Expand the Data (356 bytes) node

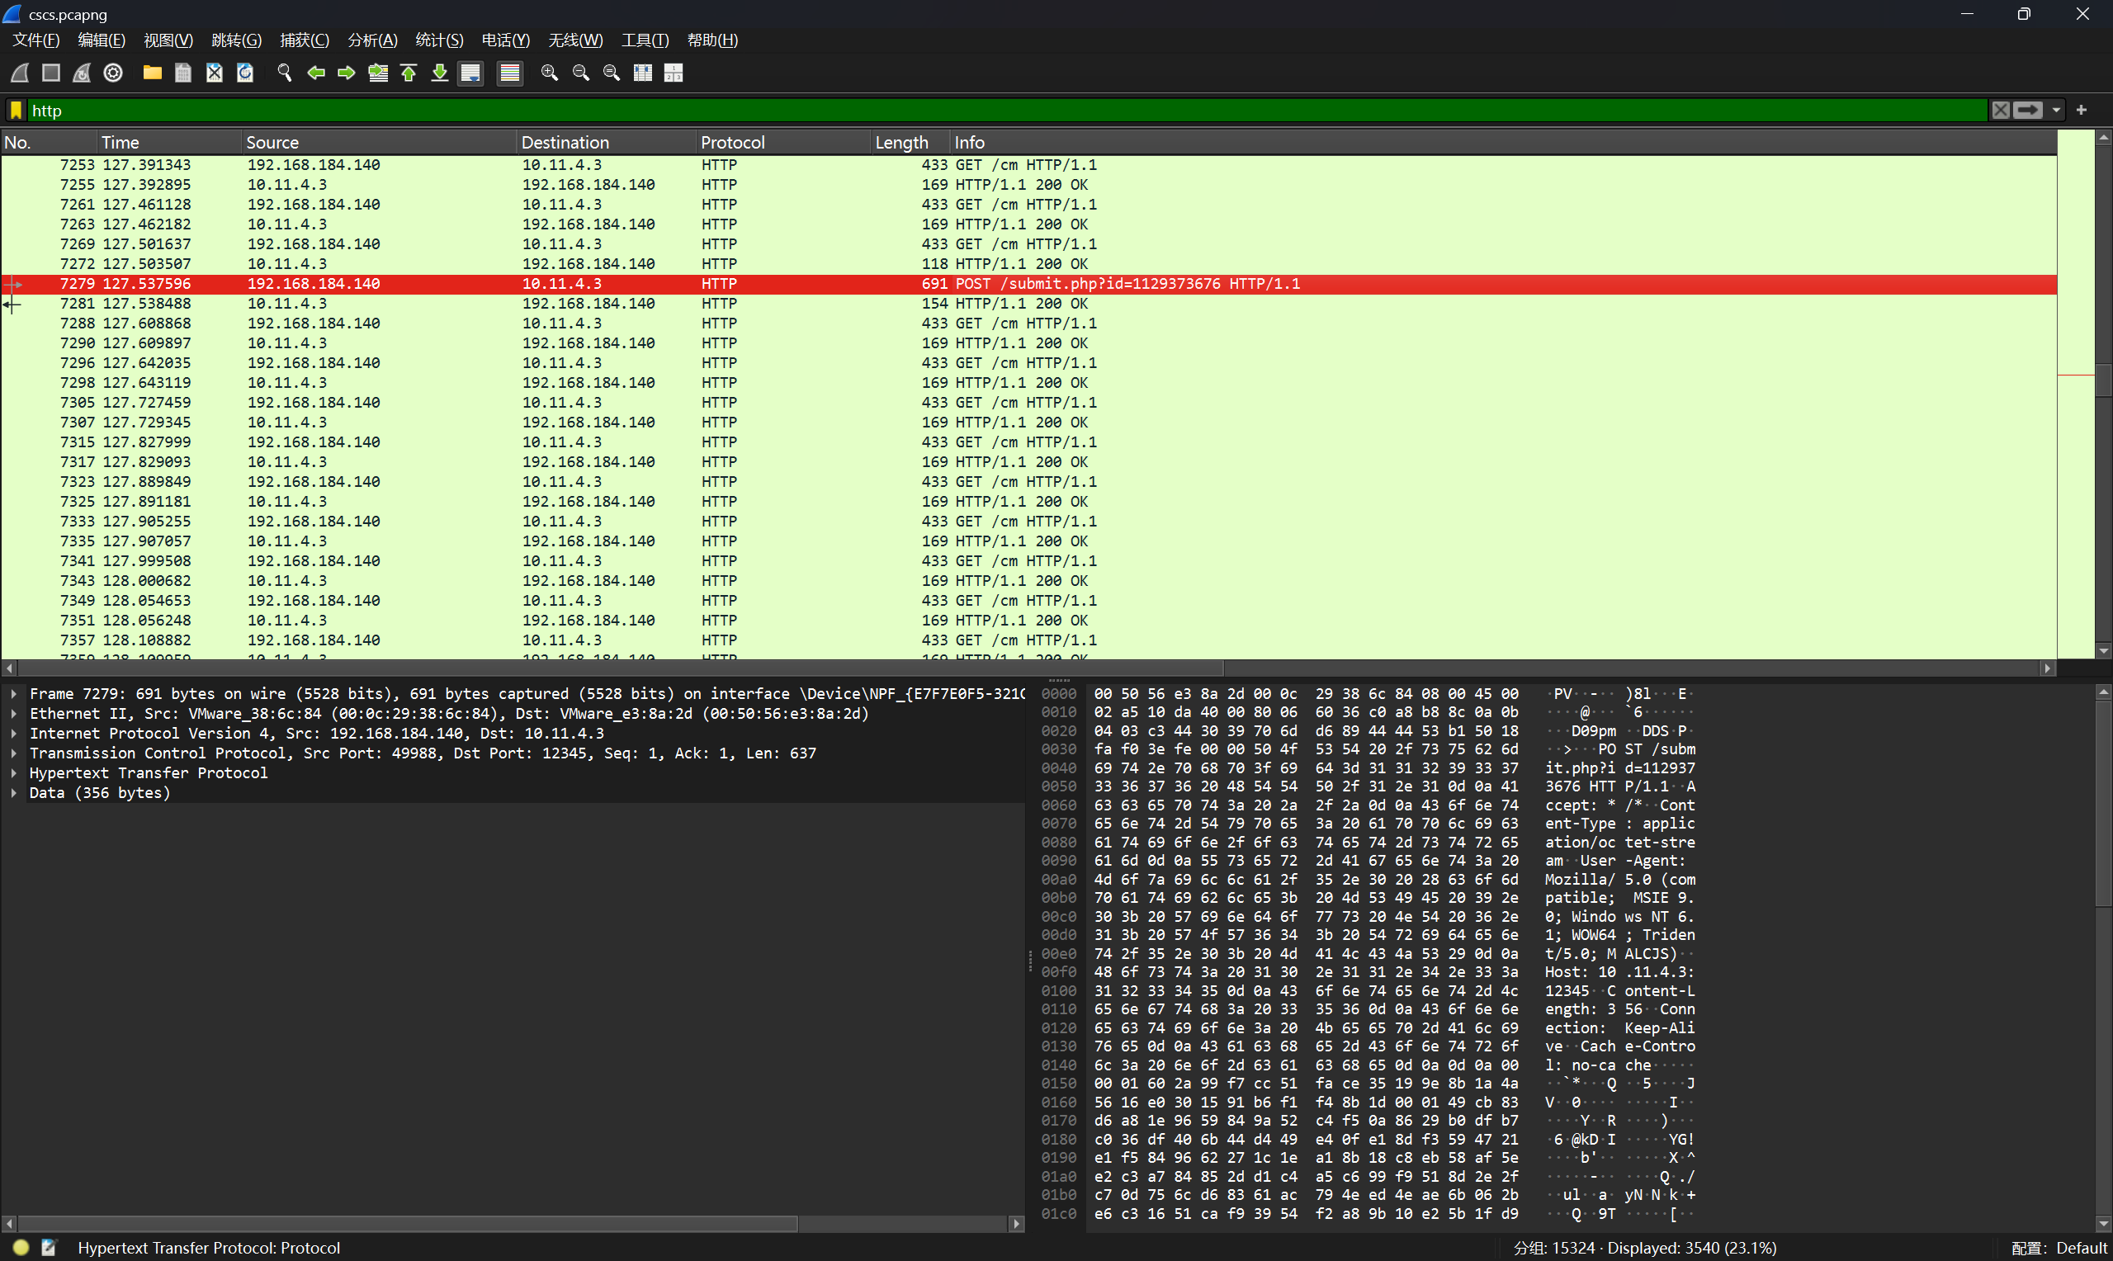(x=13, y=793)
